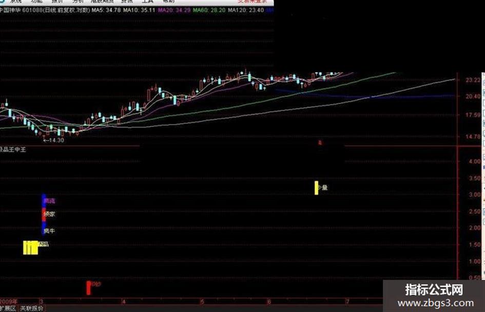Click the 2.00 indicator axis value
Viewport: 485px width, 312px height.
pos(475,228)
